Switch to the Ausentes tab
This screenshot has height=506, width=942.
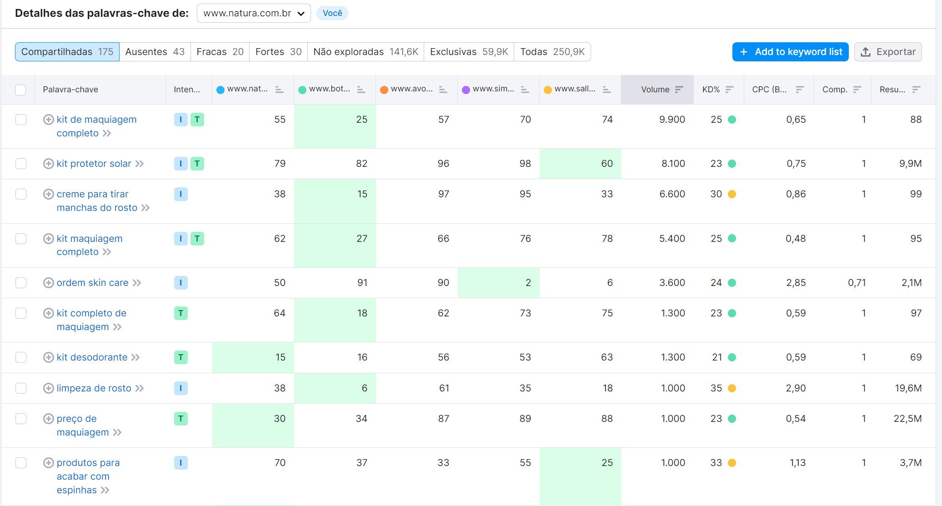pos(155,51)
